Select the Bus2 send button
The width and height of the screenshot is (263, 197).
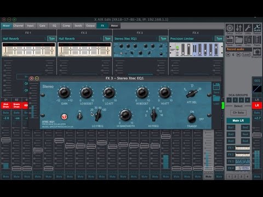tap(245, 128)
